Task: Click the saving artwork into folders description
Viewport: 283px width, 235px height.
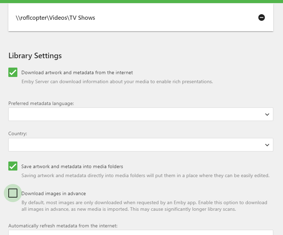Action: point(145,175)
